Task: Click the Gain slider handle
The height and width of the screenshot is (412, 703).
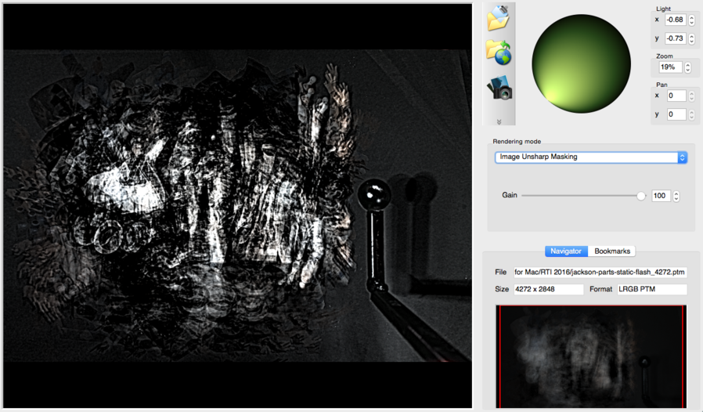Action: coord(641,196)
